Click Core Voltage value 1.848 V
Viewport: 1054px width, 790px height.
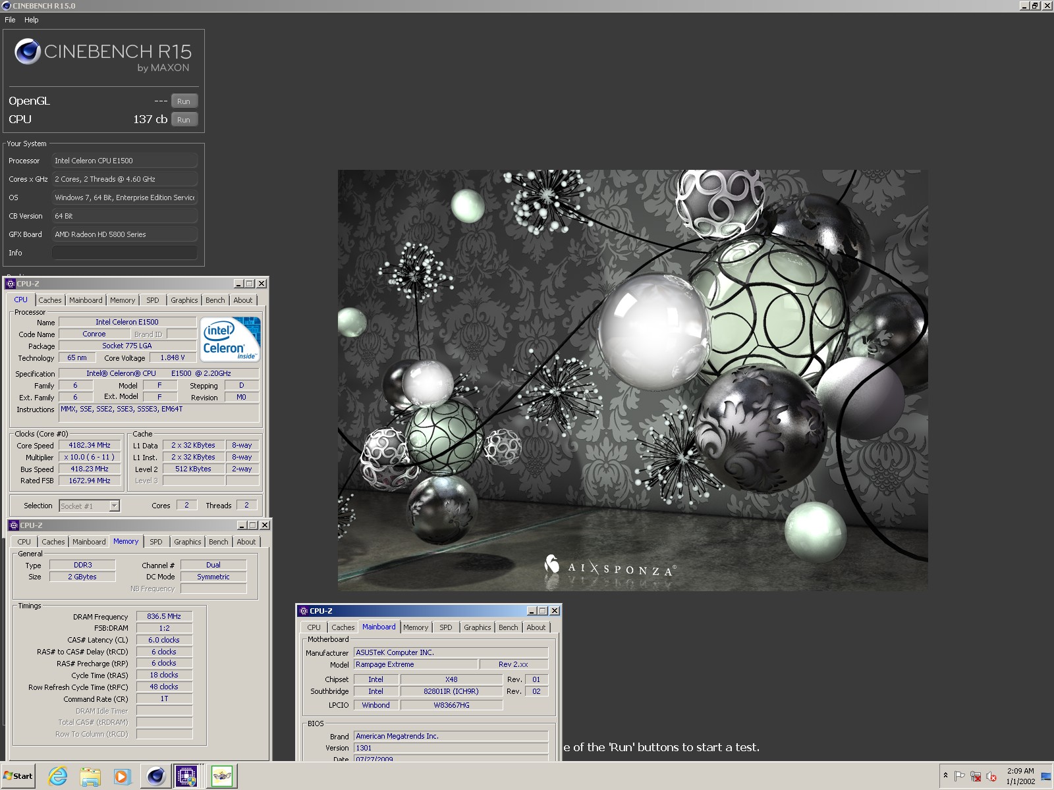[173, 357]
